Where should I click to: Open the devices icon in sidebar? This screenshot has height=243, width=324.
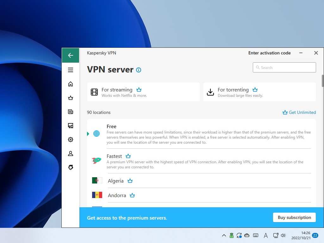point(71,126)
